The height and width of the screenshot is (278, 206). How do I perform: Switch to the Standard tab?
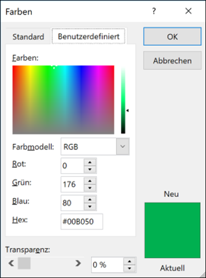tap(28, 37)
